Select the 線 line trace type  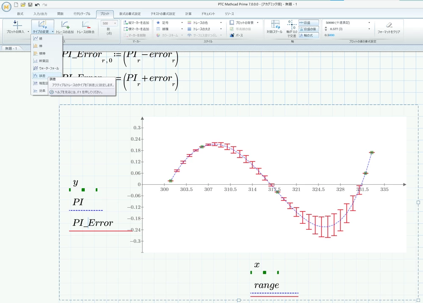pos(47,39)
